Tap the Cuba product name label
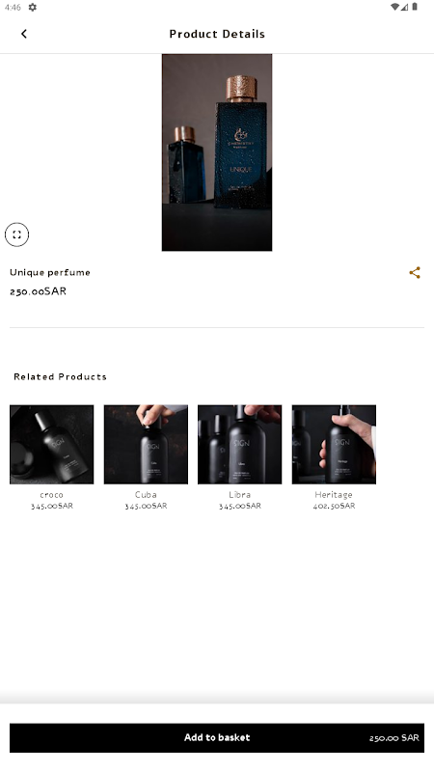This screenshot has width=434, height=772. pyautogui.click(x=146, y=495)
